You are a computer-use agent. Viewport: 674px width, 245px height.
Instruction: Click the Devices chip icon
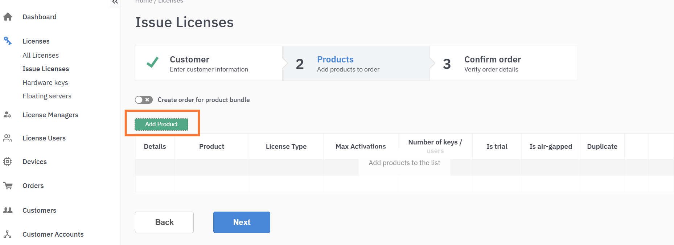[x=7, y=162]
